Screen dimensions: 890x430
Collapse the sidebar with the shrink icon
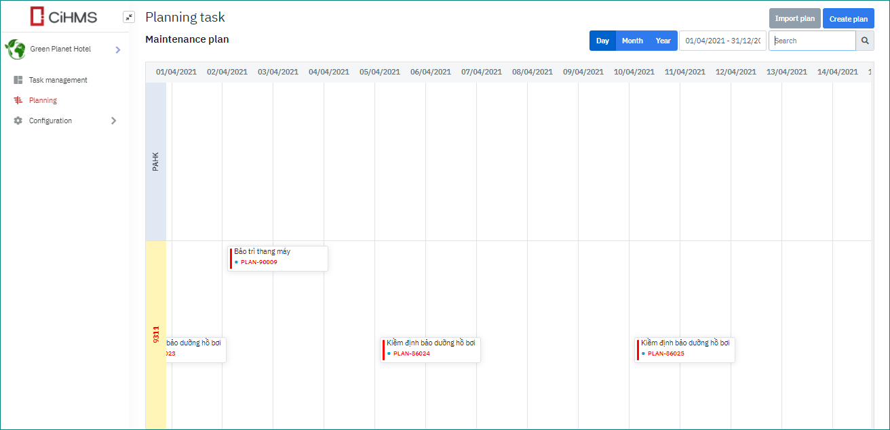click(x=129, y=17)
